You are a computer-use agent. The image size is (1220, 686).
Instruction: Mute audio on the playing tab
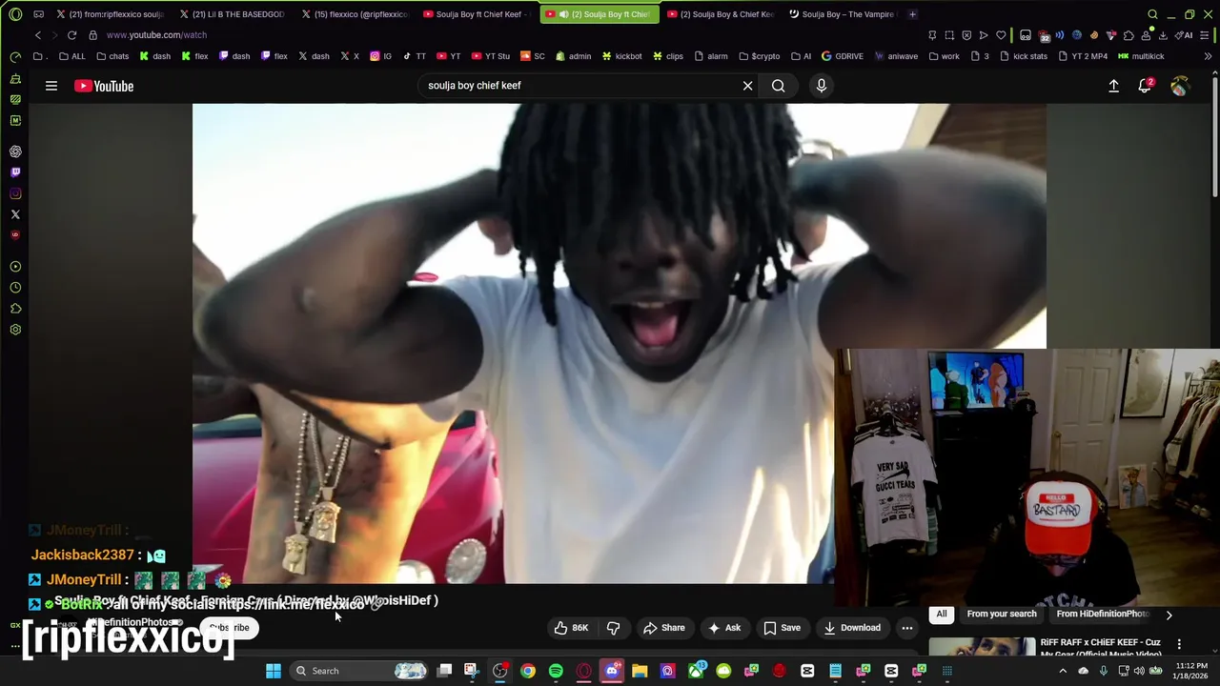[x=563, y=14]
